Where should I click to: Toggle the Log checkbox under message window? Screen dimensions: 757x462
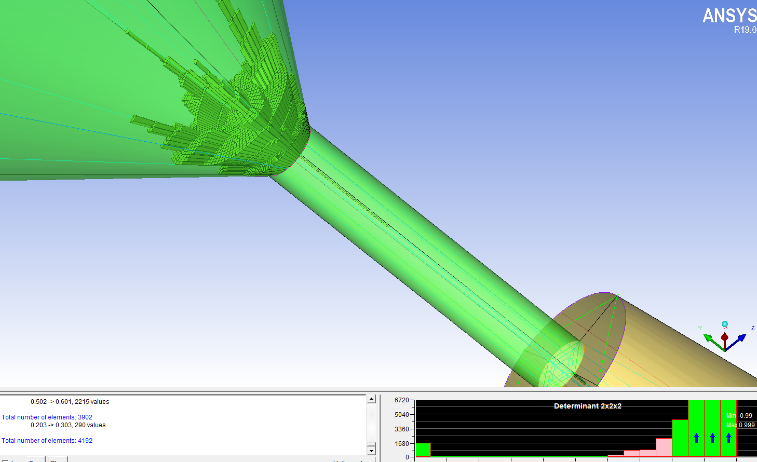tap(6, 460)
